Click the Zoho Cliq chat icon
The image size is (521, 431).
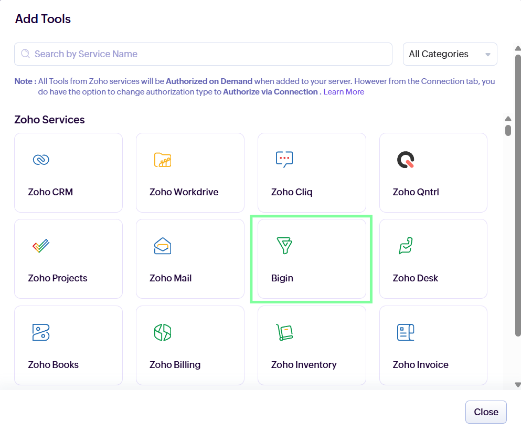point(284,160)
